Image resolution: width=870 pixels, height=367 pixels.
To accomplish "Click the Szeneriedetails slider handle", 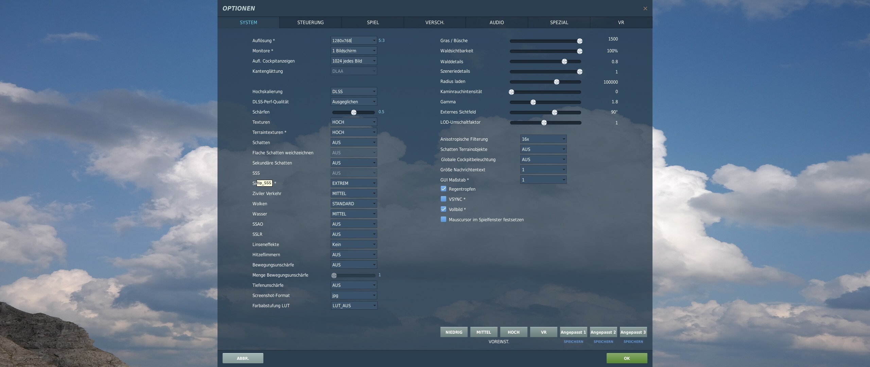I will [x=580, y=72].
